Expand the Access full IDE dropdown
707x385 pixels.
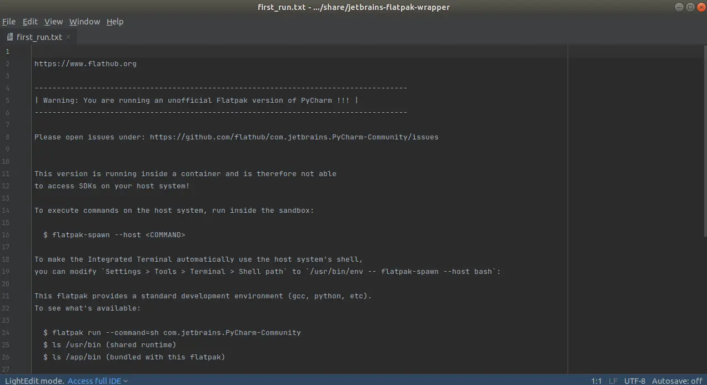pos(98,381)
